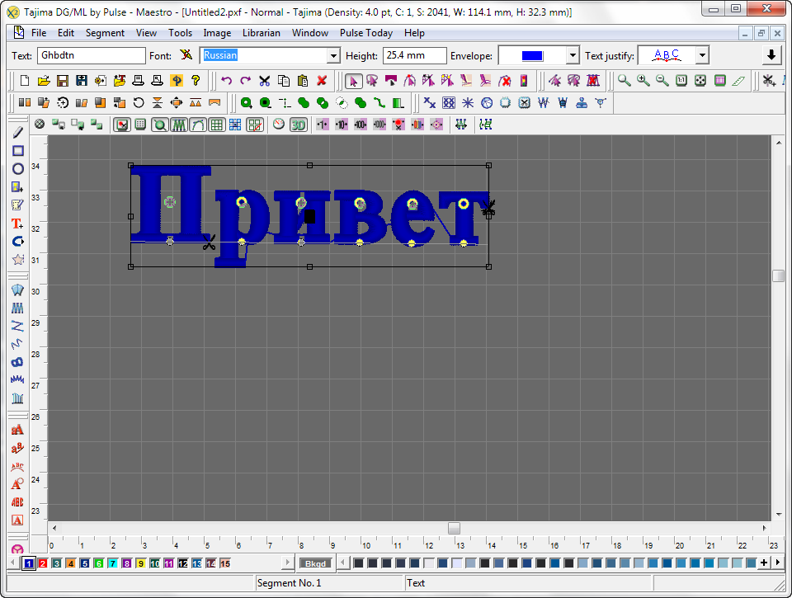Click the yellow question mark Help icon
The image size is (792, 598).
pyautogui.click(x=196, y=81)
